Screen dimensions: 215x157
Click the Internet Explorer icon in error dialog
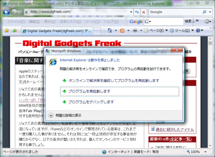(x=53, y=62)
